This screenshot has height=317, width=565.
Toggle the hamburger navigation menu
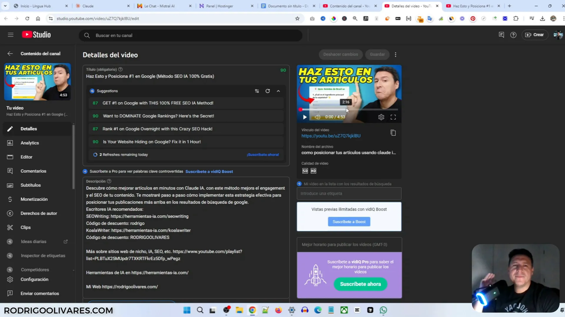pos(11,35)
